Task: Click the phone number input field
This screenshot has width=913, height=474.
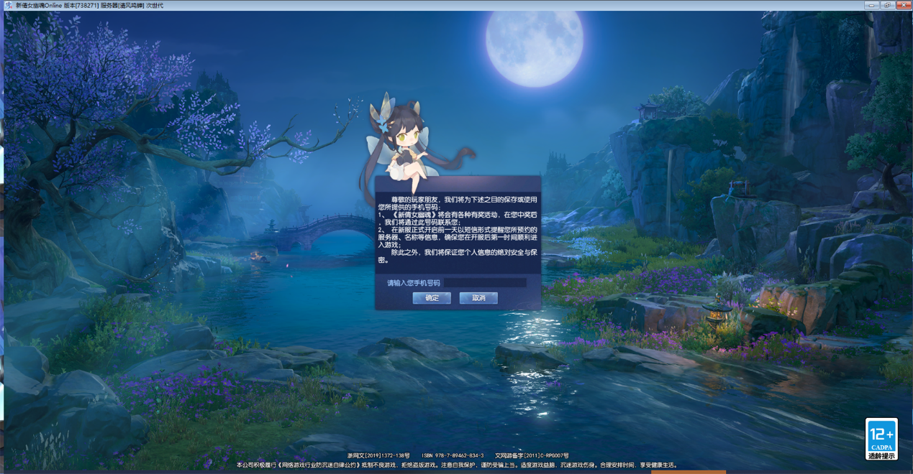Action: point(486,283)
